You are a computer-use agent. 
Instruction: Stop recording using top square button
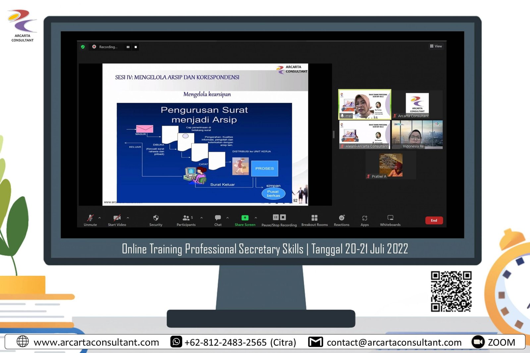pos(135,47)
